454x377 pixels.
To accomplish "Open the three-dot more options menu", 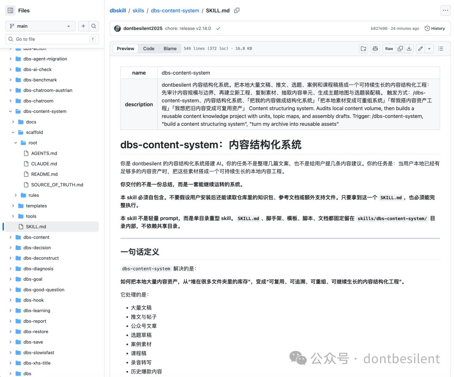I will click(445, 11).
